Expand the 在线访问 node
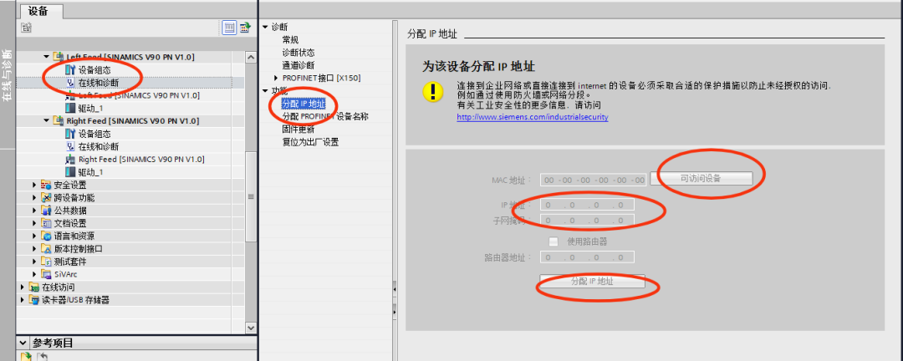The width and height of the screenshot is (903, 361). [23, 287]
